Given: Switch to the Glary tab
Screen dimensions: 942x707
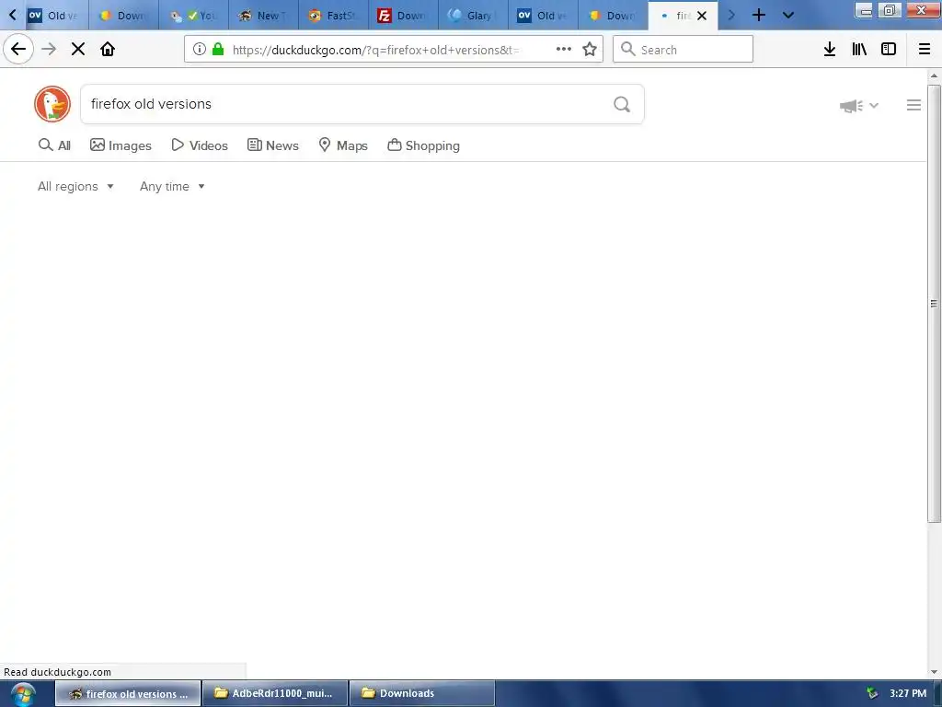Looking at the screenshot, I should (472, 16).
